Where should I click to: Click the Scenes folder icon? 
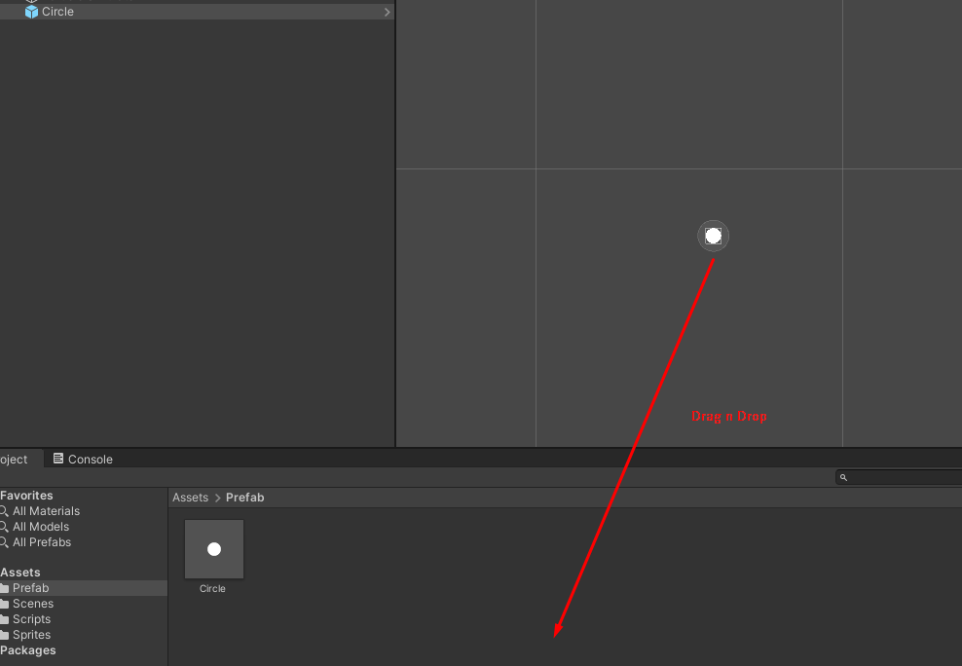pos(4,604)
